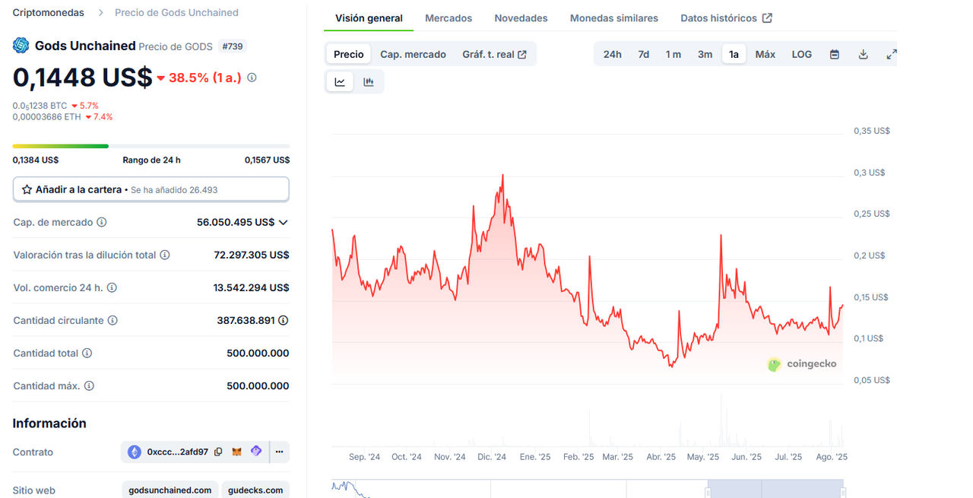Download chart data with the download icon

pos(863,54)
